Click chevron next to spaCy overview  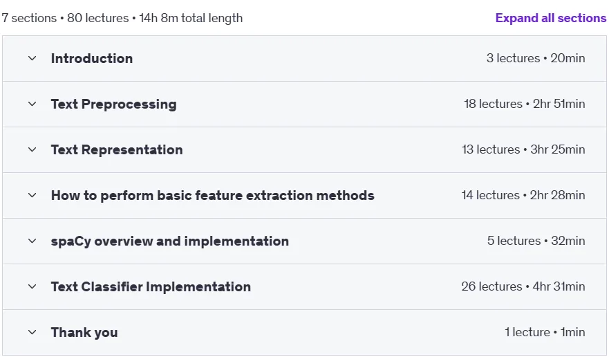pyautogui.click(x=32, y=241)
